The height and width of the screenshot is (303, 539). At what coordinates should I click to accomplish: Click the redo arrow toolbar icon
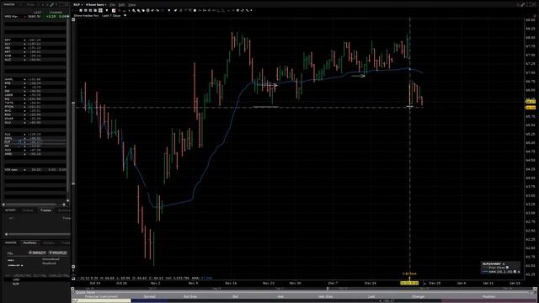157,11
